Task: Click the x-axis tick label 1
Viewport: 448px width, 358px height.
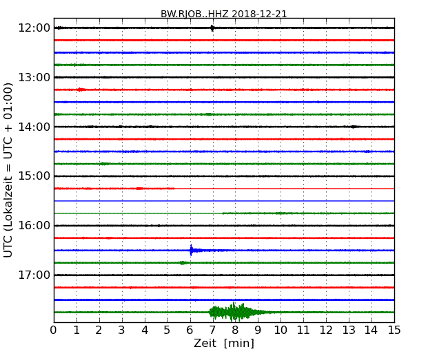Action: tap(77, 330)
